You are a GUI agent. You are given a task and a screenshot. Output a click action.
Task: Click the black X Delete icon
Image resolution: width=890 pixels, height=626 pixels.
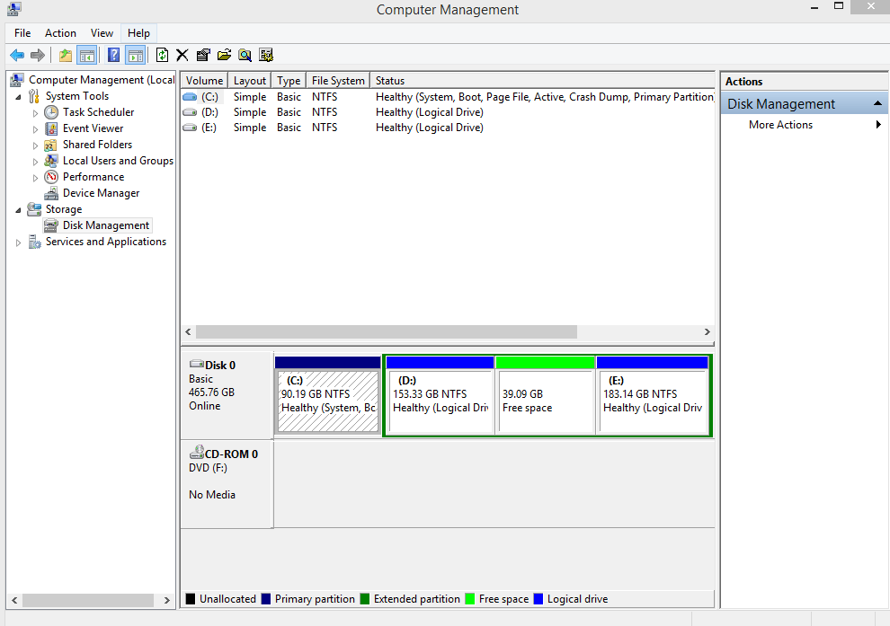coord(182,55)
